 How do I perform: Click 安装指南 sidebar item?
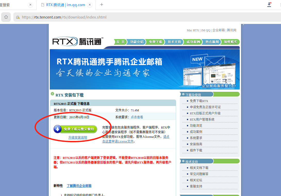click(196, 144)
